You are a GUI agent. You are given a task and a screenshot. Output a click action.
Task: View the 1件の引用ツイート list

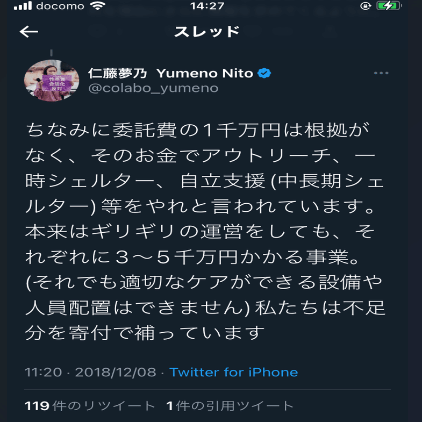pyautogui.click(x=230, y=406)
